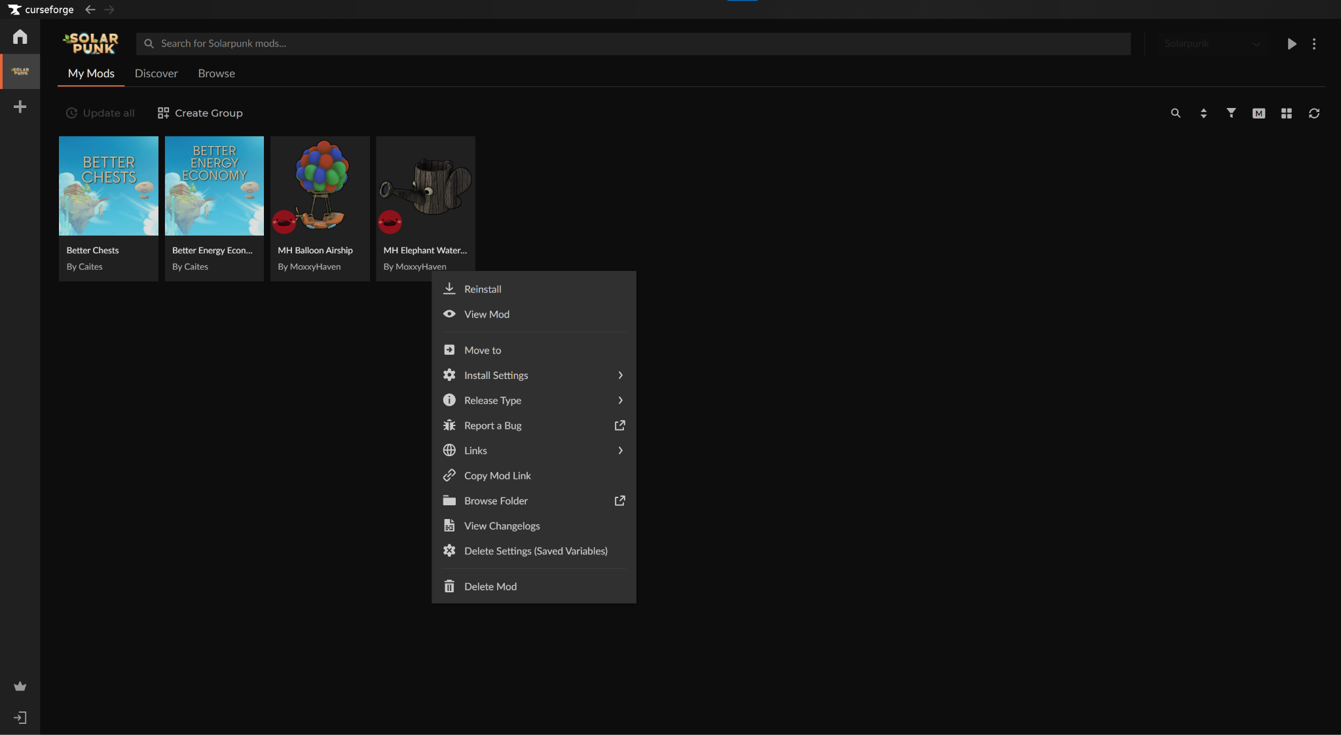Open the MH Elephant Water thumbnail
This screenshot has width=1341, height=735.
[426, 186]
